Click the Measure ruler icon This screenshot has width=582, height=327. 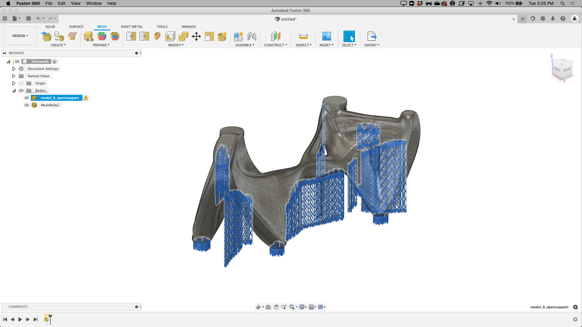click(x=303, y=36)
